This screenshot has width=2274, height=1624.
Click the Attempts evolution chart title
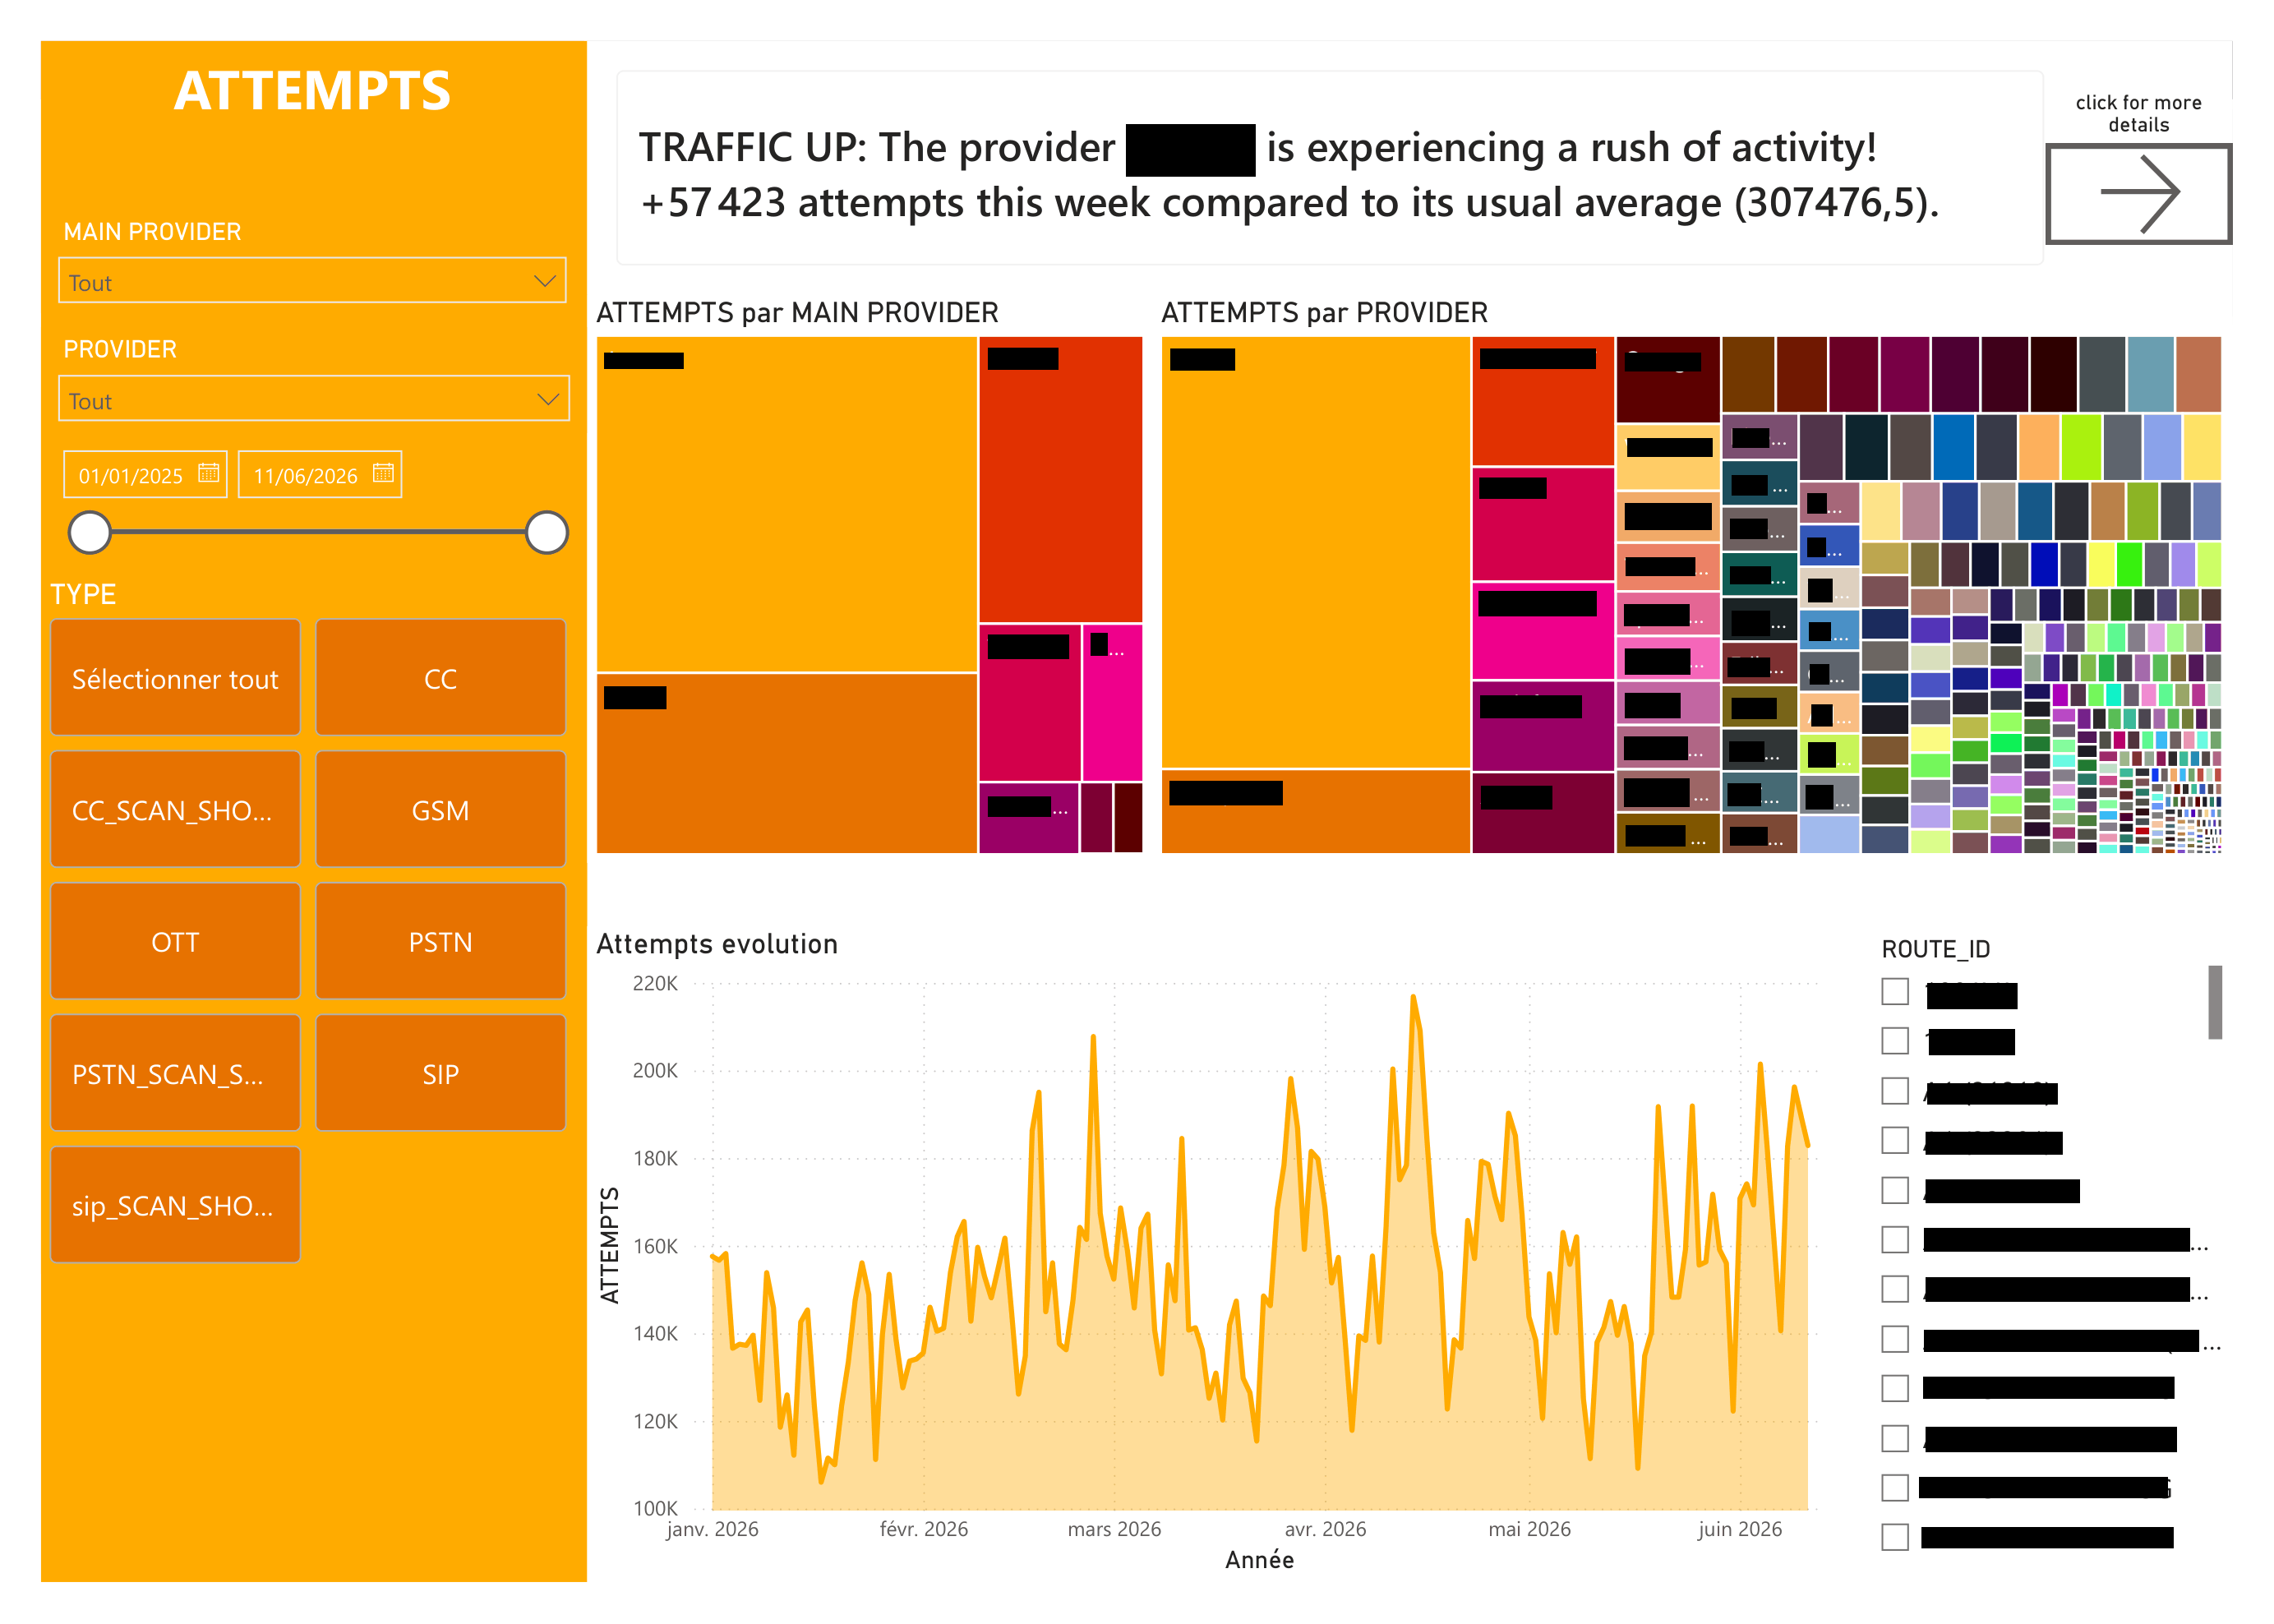coord(717,945)
